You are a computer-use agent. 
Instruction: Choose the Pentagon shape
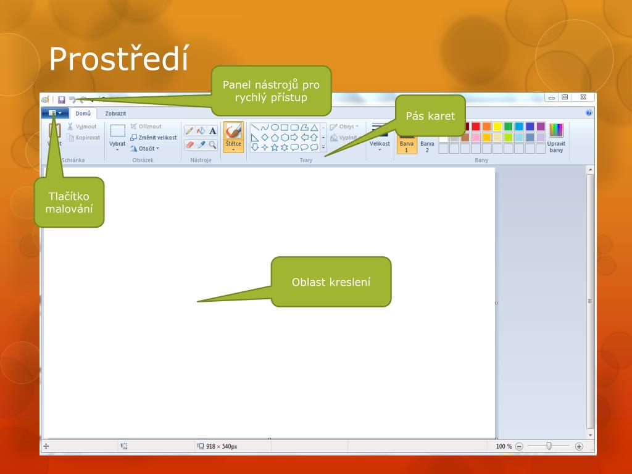(x=275, y=138)
